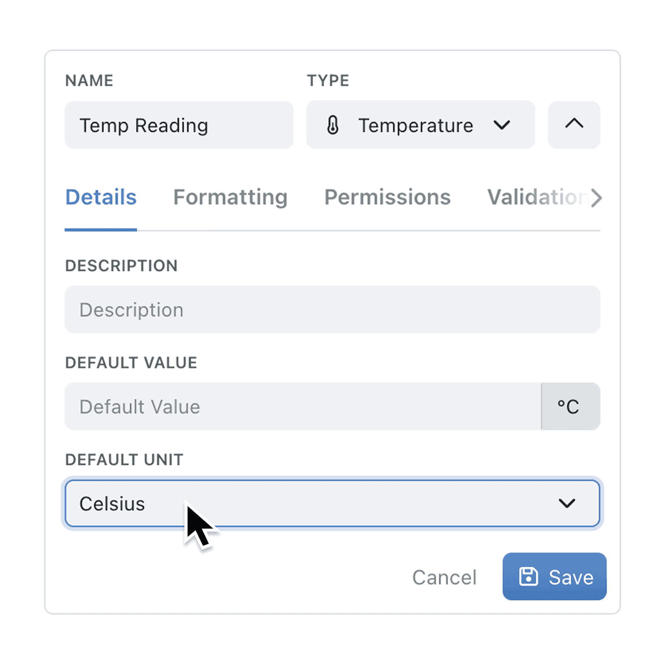This screenshot has height=665, width=665.
Task: Click the right arrow past the Validation tab
Action: pos(597,198)
